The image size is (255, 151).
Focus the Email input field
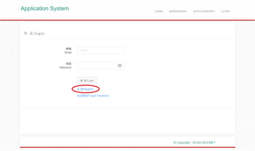tap(101, 50)
